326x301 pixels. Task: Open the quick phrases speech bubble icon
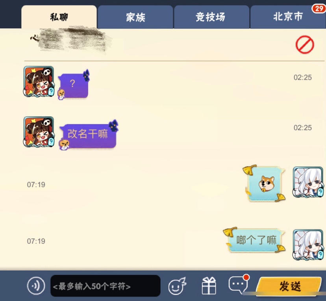239,284
